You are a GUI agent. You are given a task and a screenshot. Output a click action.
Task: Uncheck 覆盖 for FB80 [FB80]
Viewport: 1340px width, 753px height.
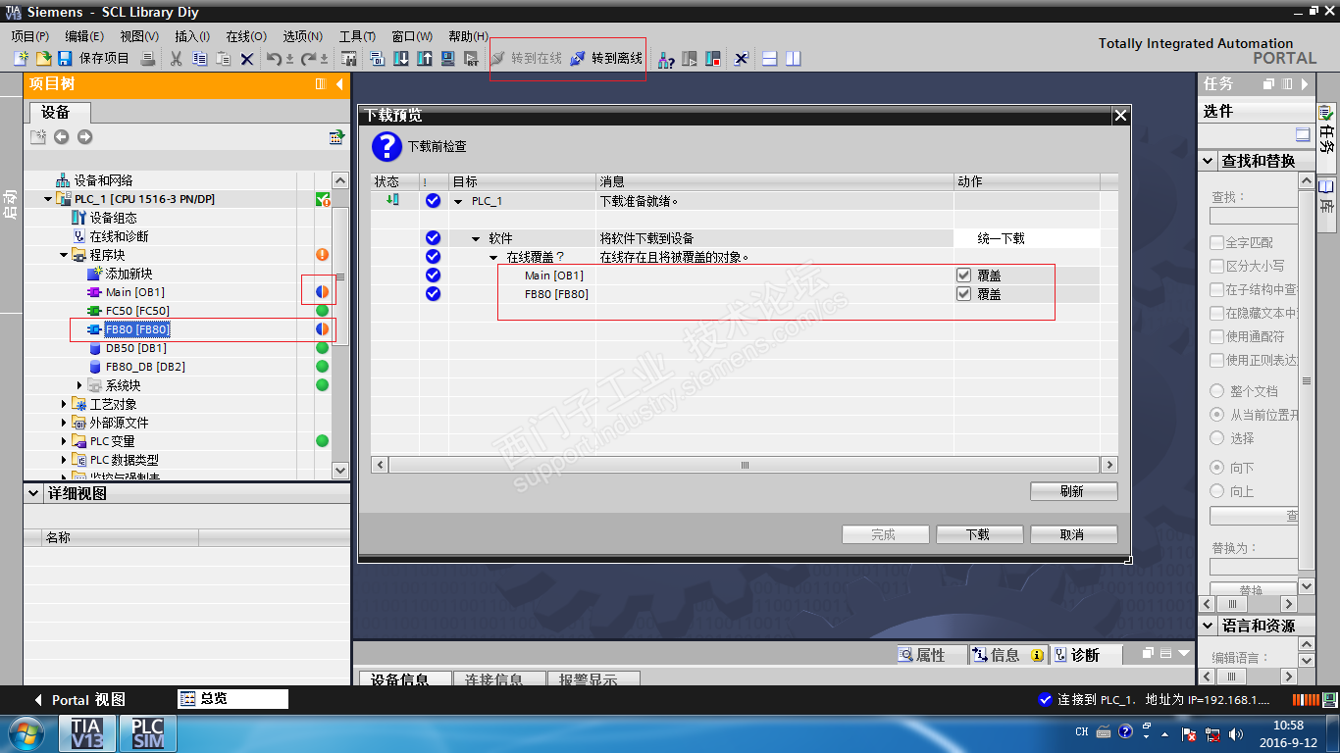963,294
